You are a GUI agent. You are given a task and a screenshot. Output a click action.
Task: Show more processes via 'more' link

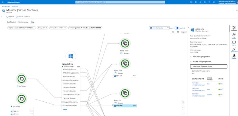(65, 109)
